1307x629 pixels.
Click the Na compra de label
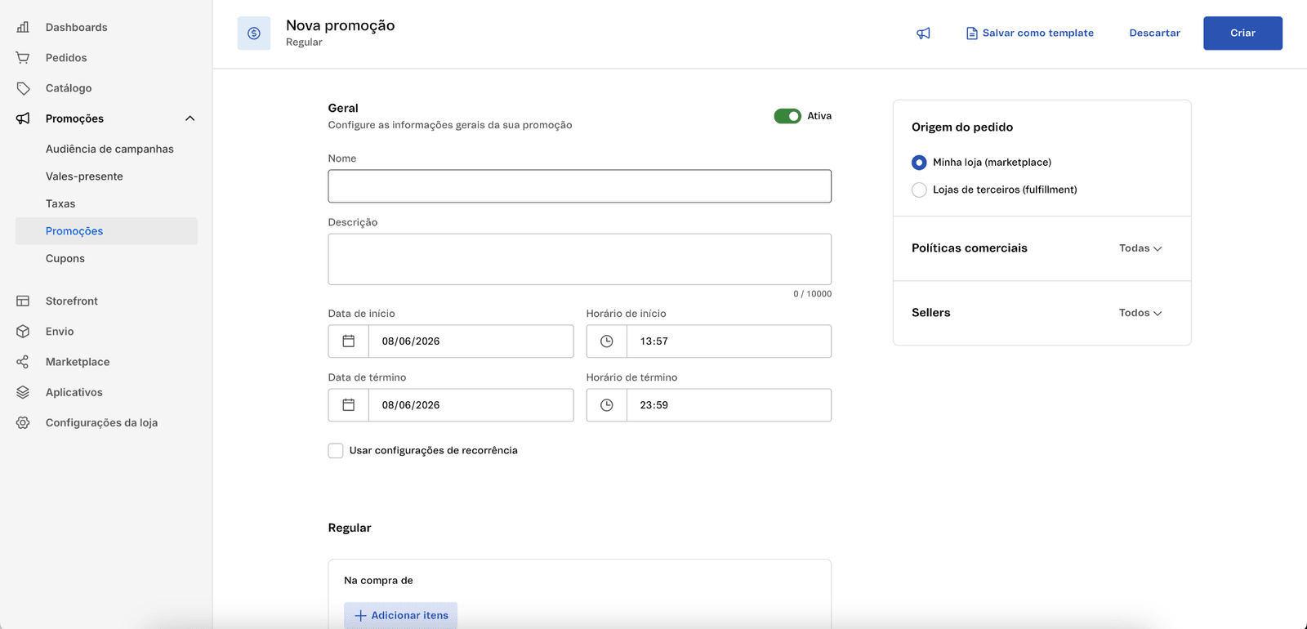tap(378, 581)
